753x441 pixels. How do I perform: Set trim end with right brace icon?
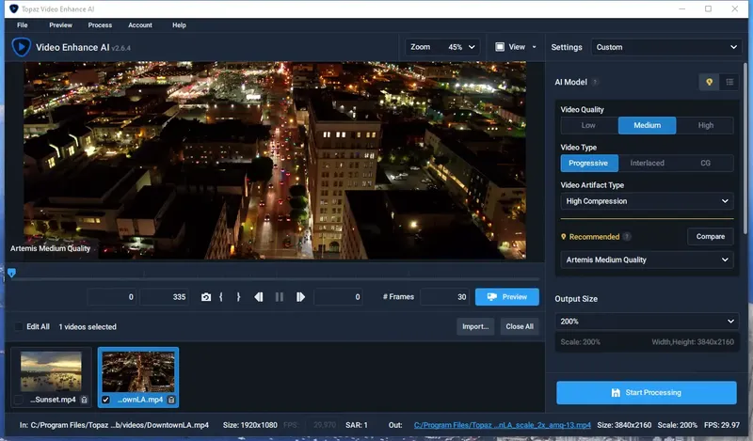[x=238, y=297]
